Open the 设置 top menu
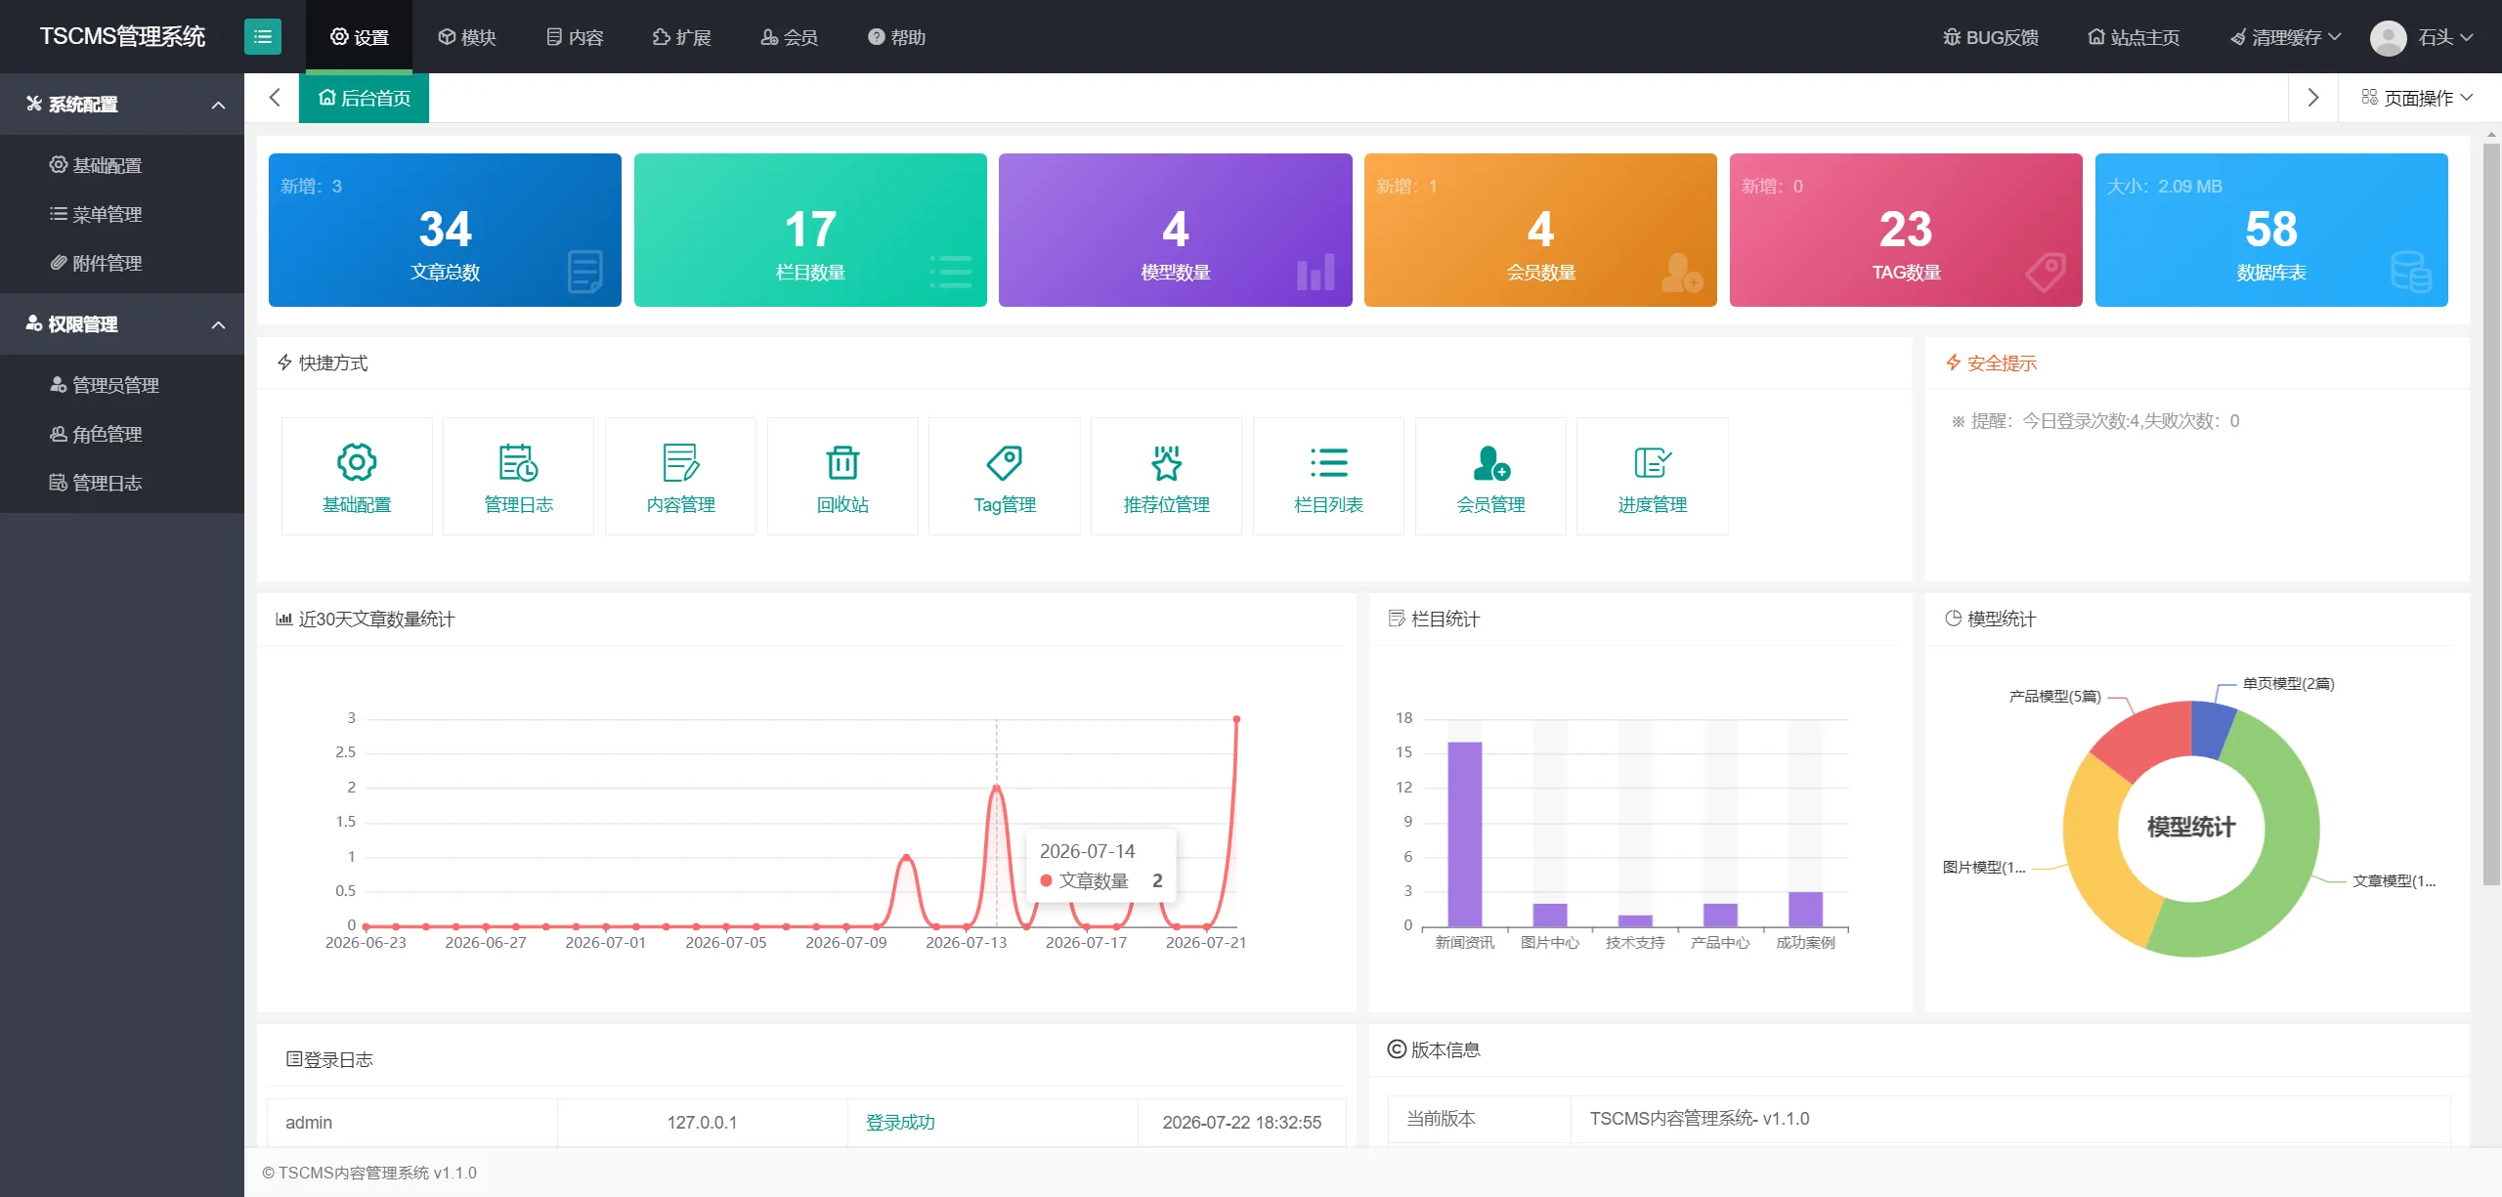Screen dimensions: 2502x1197 (x=359, y=37)
